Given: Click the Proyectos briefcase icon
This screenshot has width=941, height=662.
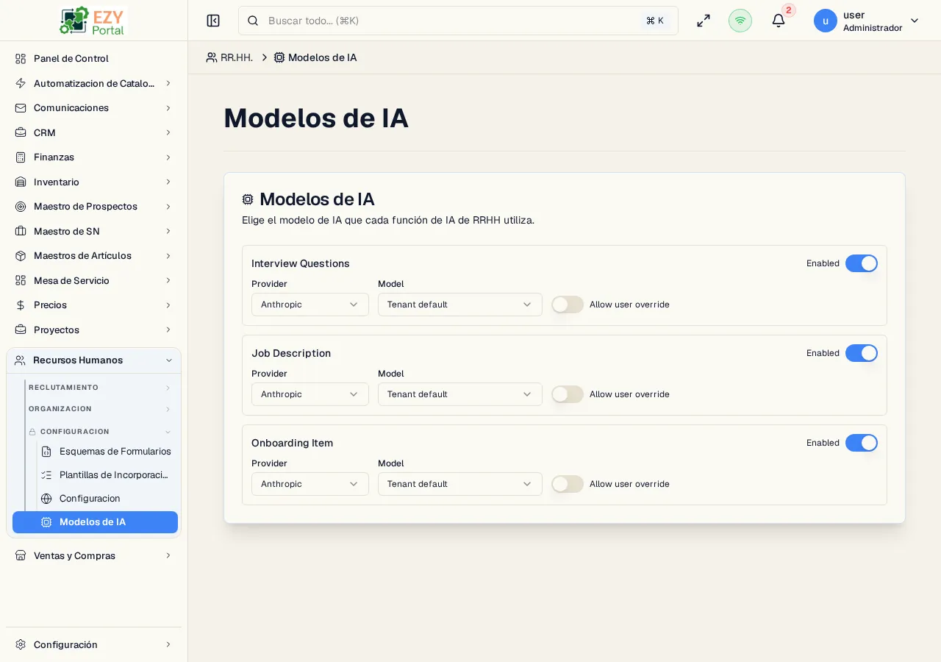Looking at the screenshot, I should coord(21,330).
